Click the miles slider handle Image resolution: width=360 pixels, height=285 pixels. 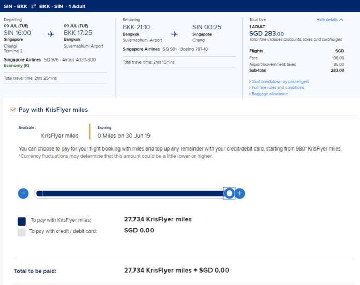pos(229,193)
